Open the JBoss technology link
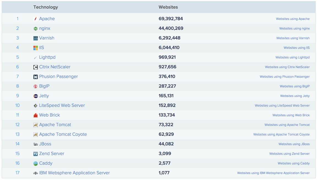Viewport: 317px width, 180px height. point(45,144)
